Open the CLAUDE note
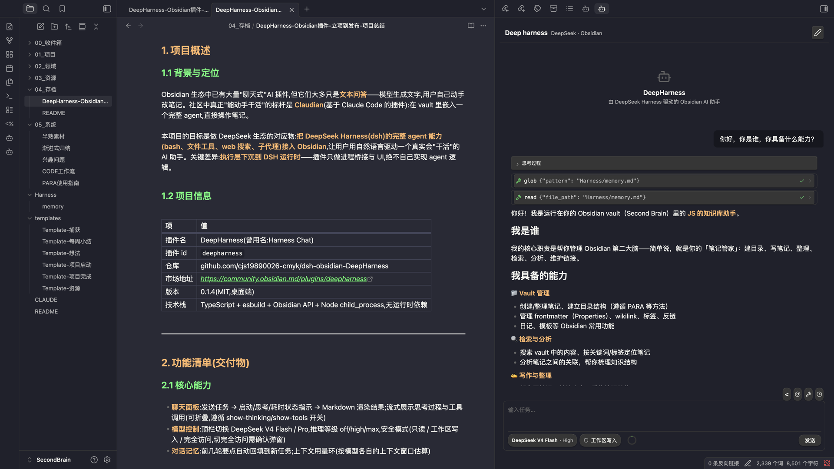Screen dimensions: 834x469 point(46,300)
